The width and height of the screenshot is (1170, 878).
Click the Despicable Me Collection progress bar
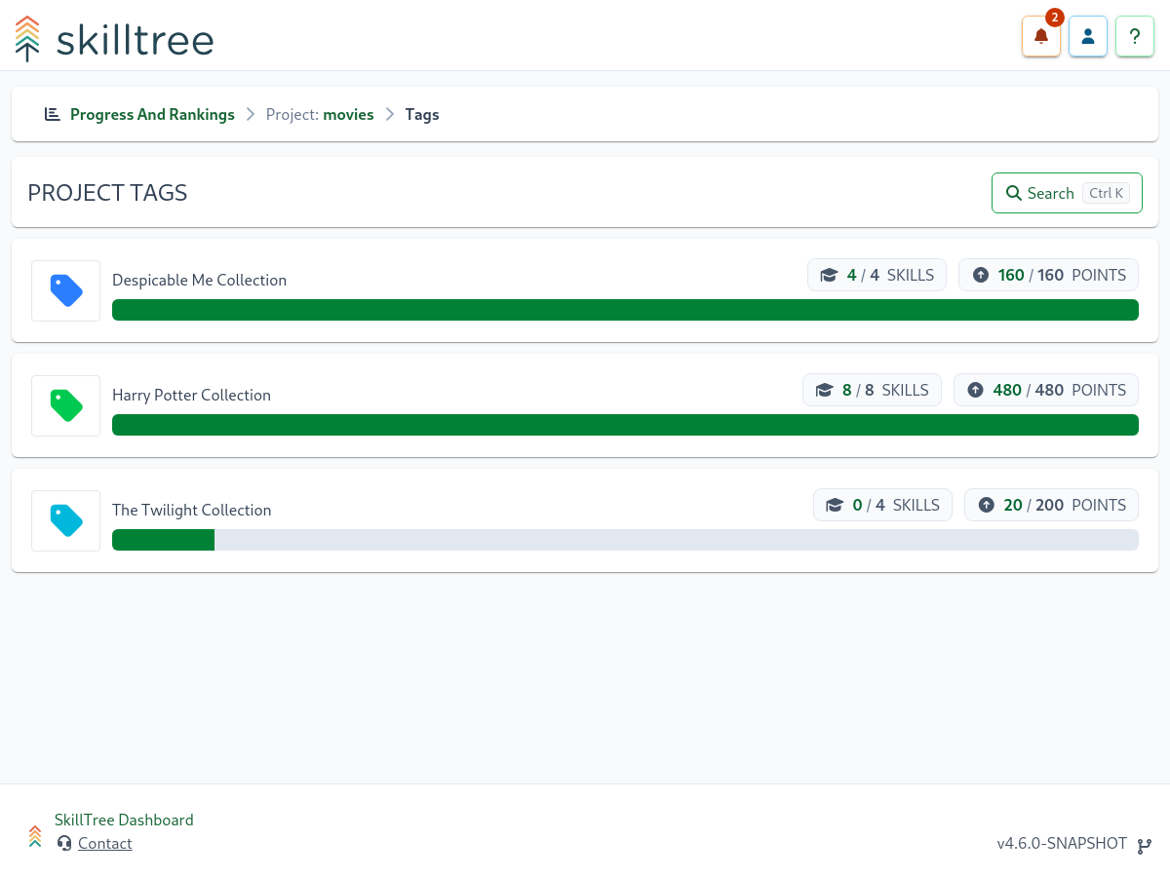(625, 310)
